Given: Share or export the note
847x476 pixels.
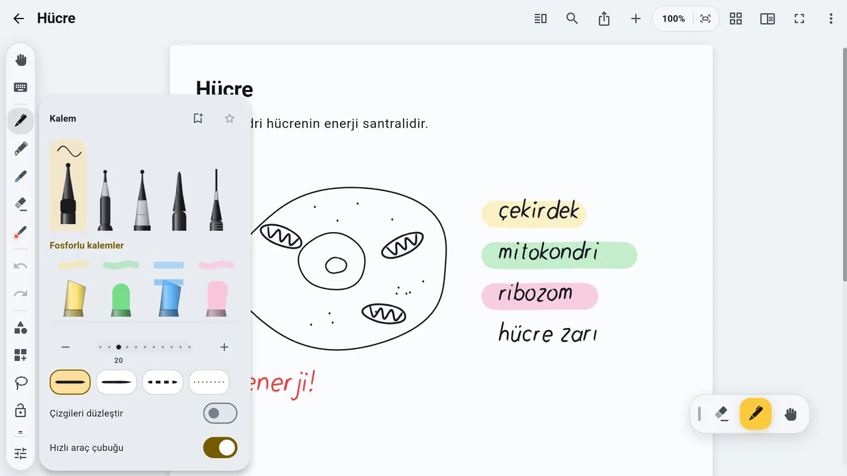Looking at the screenshot, I should coord(604,19).
